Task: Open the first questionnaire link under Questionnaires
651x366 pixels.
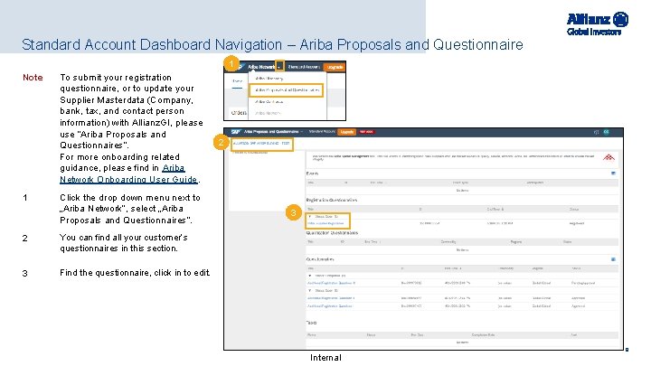Action: pyautogui.click(x=331, y=283)
